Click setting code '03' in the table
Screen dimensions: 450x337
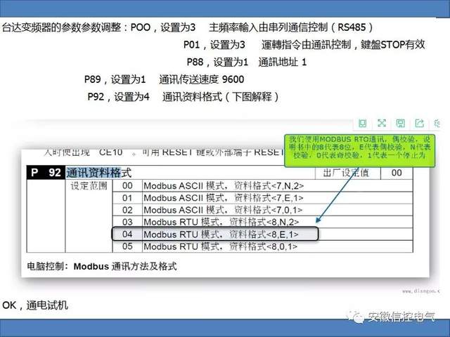127,222
